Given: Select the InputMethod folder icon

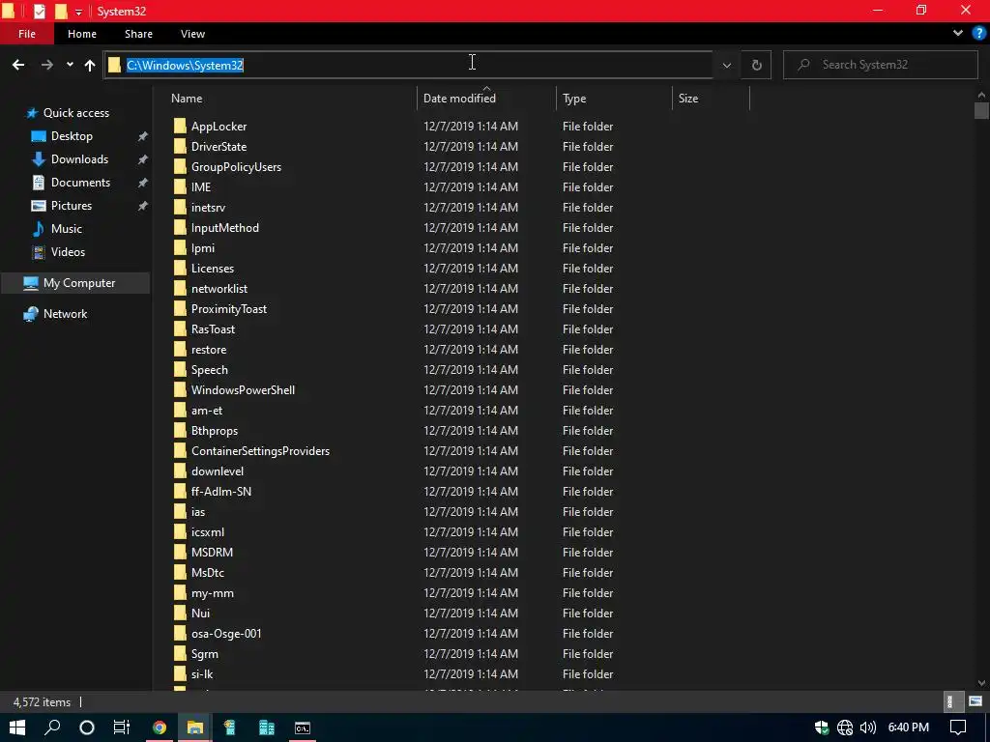Looking at the screenshot, I should (x=180, y=228).
